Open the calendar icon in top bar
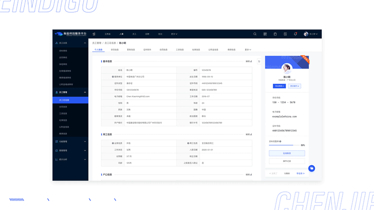Screen dimensions: 374x210 [x=275, y=34]
